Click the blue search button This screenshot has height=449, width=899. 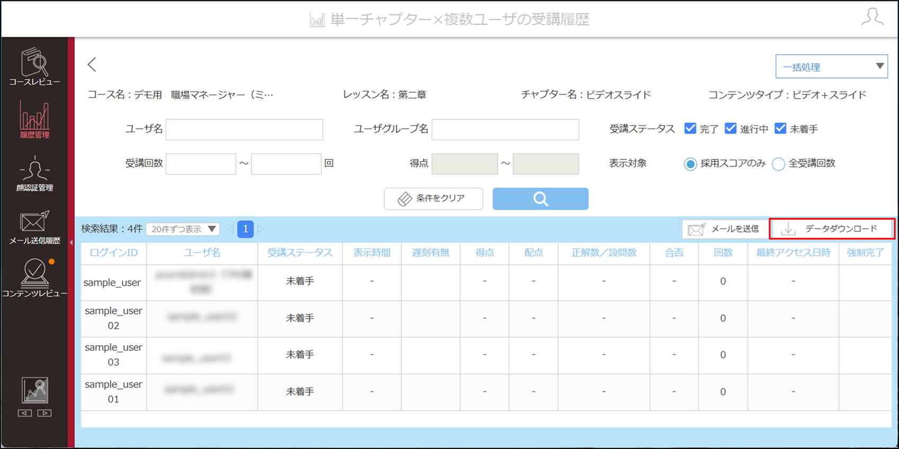[540, 198]
